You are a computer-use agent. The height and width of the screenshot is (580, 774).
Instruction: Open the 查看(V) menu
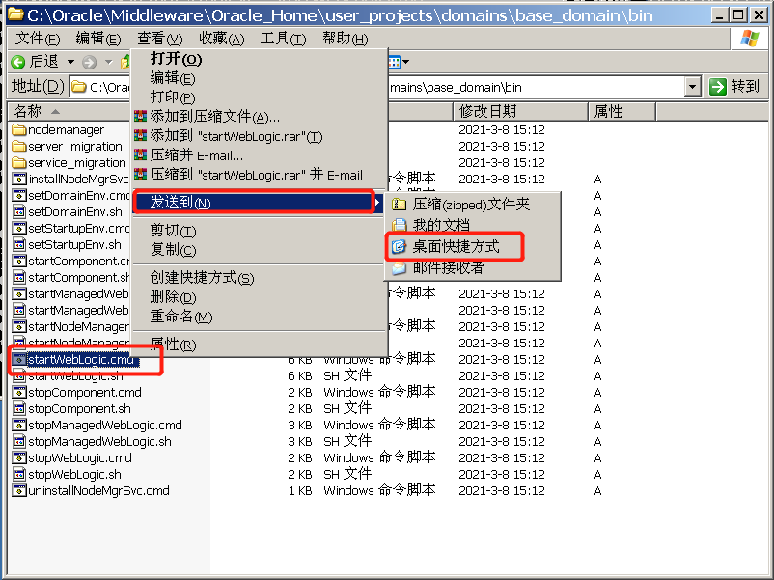pos(159,39)
